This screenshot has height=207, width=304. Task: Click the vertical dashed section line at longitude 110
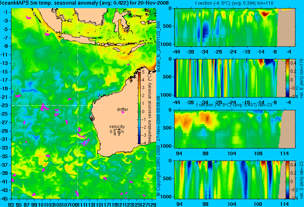[x=78, y=103]
